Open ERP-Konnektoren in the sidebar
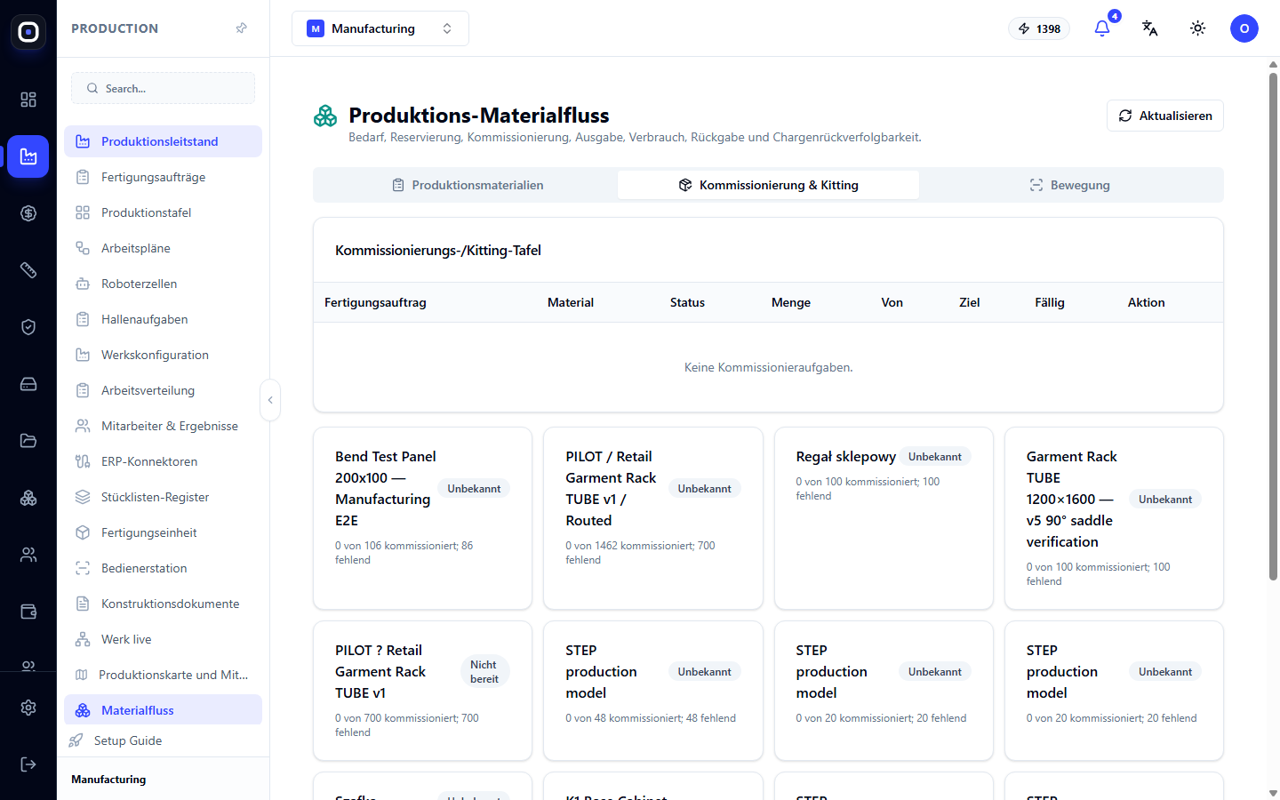1280x800 pixels. [163, 461]
